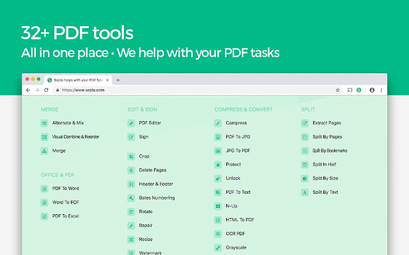Click the OCR PDF link
Screen dimensions: 409x255
click(x=235, y=233)
